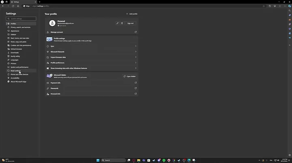Viewport: 292px width, 163px height.
Task: Click the Open Wallet button
Action: [x=130, y=76]
